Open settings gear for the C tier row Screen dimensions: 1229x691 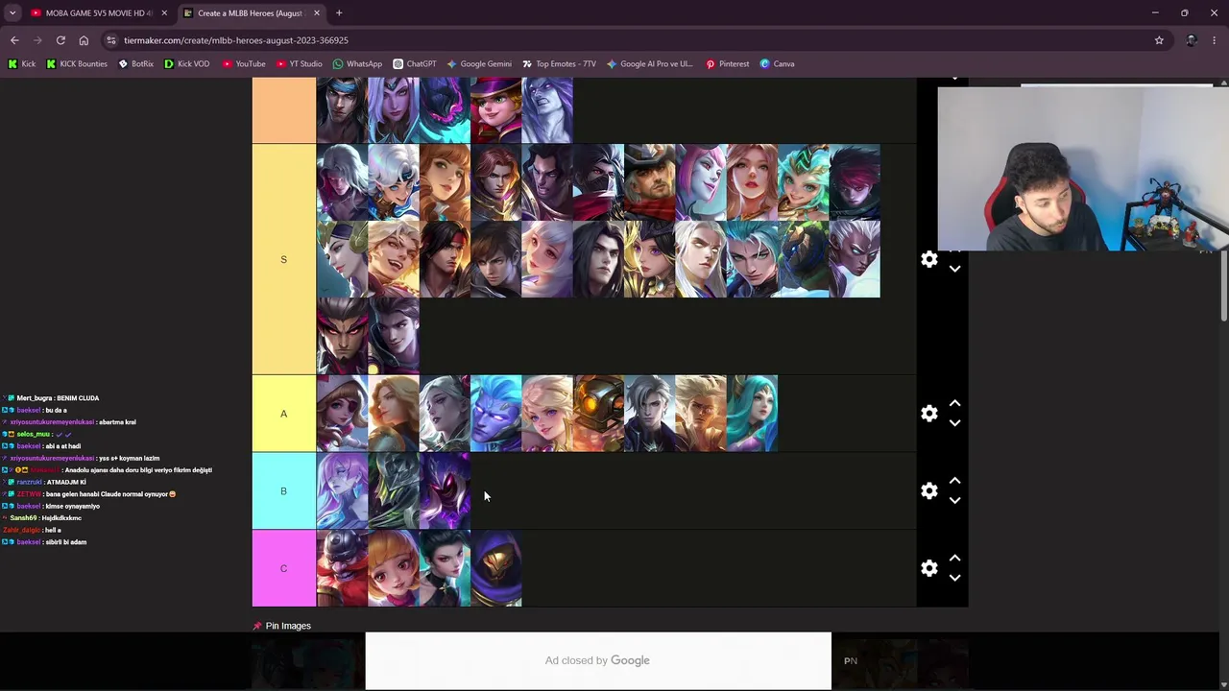click(929, 568)
